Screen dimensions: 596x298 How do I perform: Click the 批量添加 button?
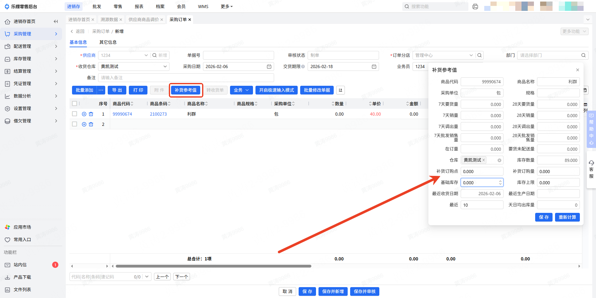point(84,90)
